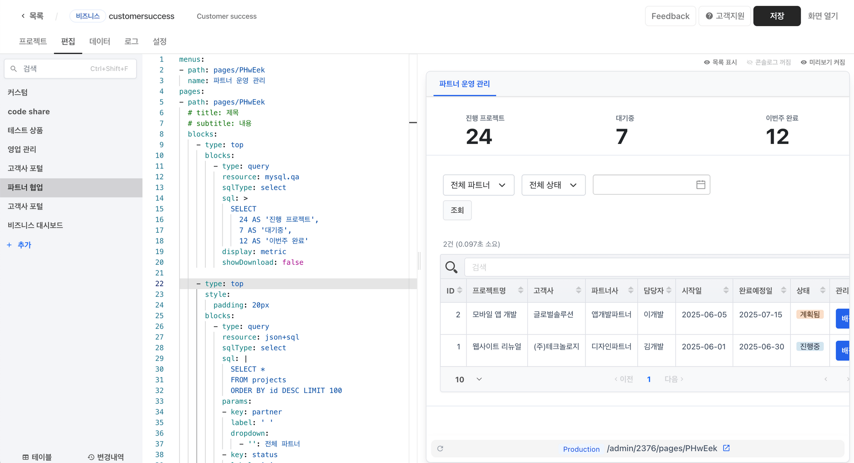Open the 설정 tab

159,41
